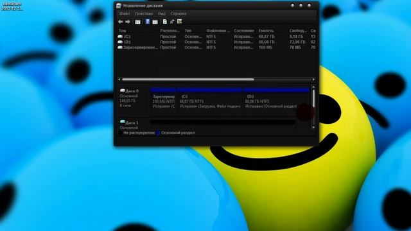Select the Зарезервирован... volume in the list
This screenshot has height=231, width=411.
[141, 47]
